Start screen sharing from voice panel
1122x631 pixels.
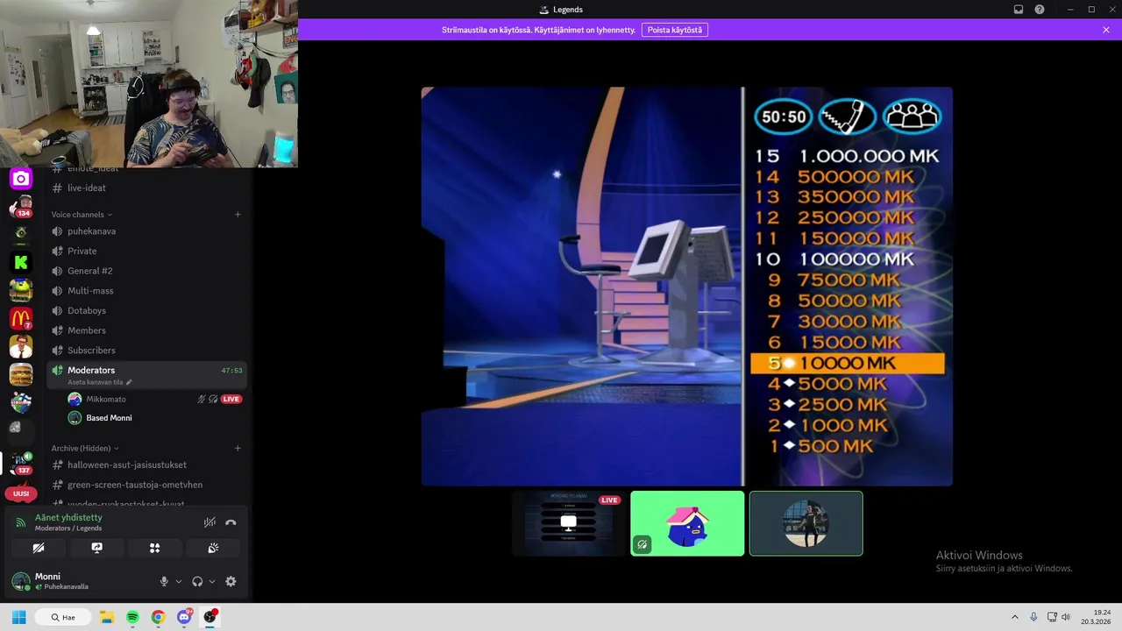coord(96,548)
